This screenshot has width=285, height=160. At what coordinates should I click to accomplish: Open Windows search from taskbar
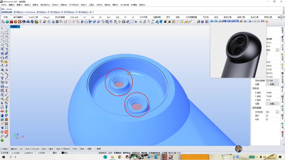(11, 157)
